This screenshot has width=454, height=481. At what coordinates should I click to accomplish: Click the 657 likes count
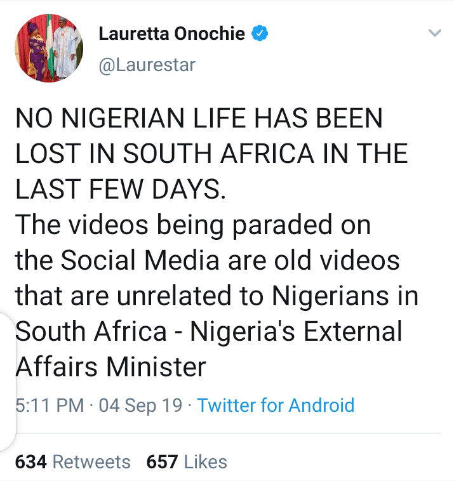[x=162, y=461]
